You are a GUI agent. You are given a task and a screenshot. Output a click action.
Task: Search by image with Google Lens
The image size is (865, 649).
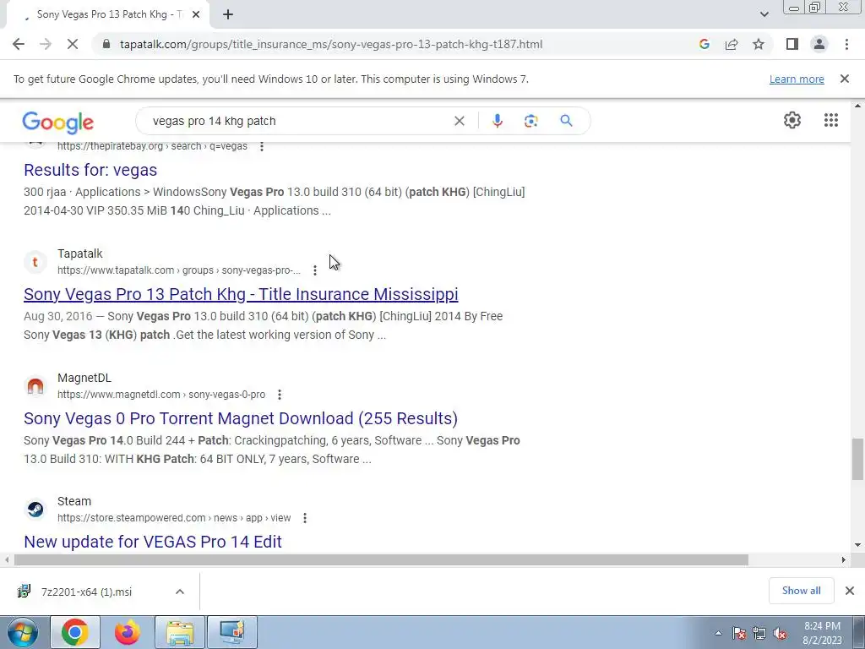click(530, 121)
